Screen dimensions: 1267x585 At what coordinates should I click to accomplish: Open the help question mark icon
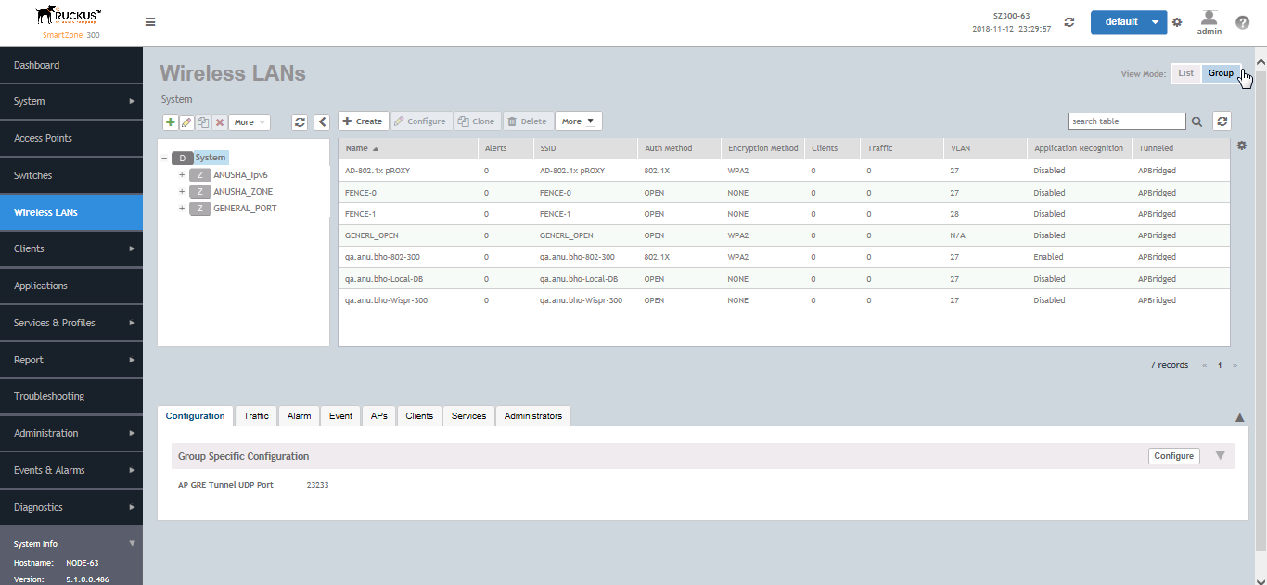pyautogui.click(x=1242, y=22)
